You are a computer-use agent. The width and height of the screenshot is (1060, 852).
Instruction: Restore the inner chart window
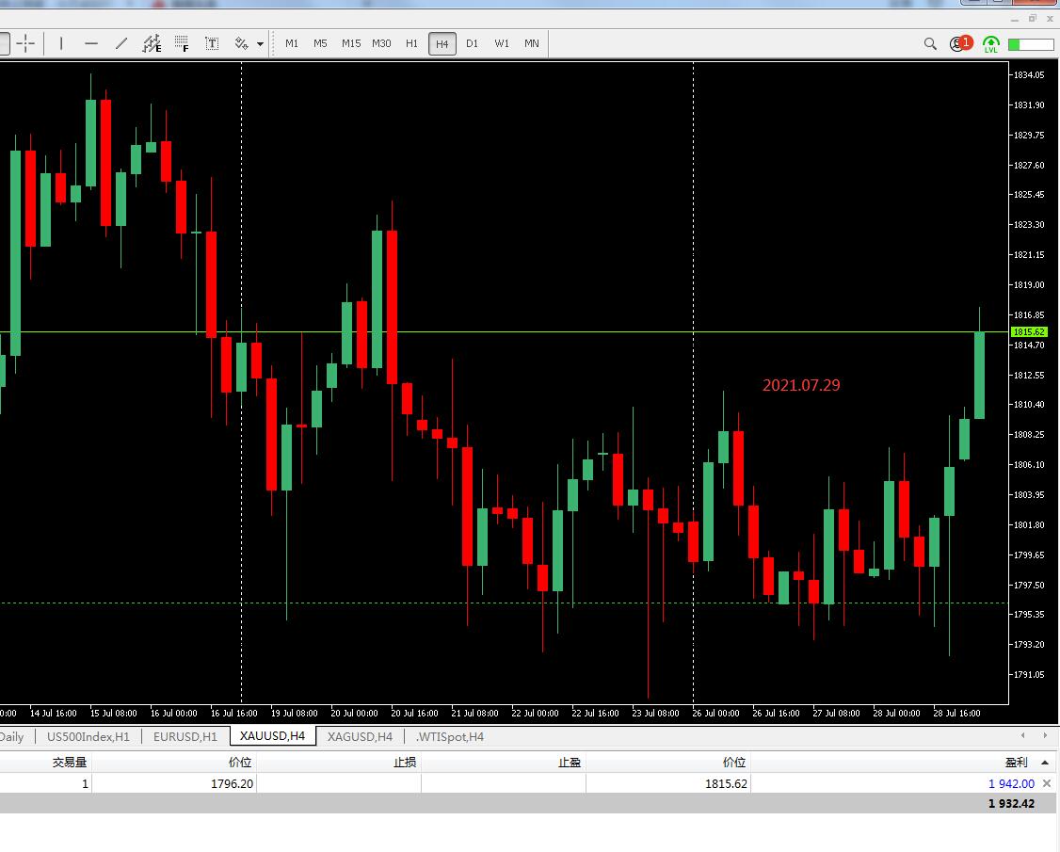(x=1033, y=18)
